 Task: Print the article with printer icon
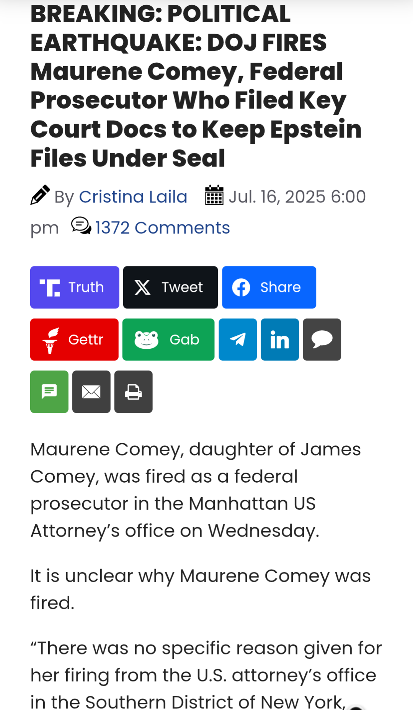point(134,392)
